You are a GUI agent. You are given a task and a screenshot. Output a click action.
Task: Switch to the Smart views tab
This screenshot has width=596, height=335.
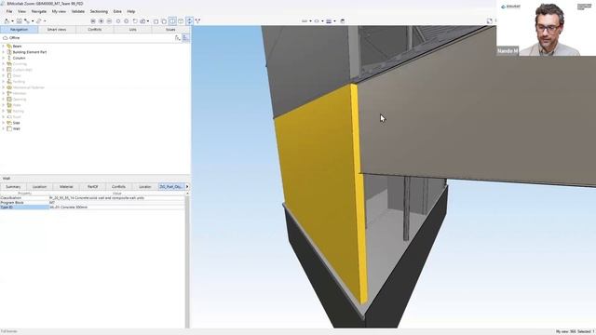pyautogui.click(x=57, y=29)
